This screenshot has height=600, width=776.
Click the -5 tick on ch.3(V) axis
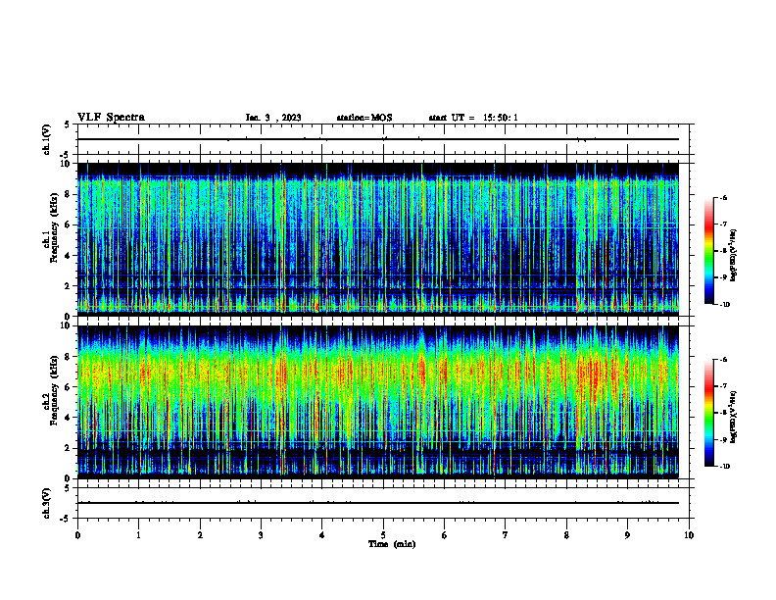coord(66,519)
